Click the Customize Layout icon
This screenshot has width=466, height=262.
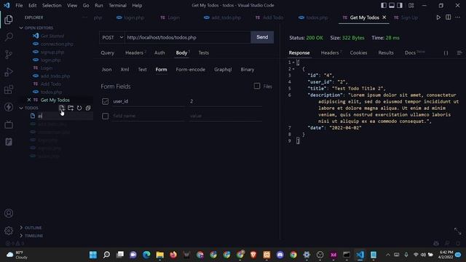[x=411, y=5]
